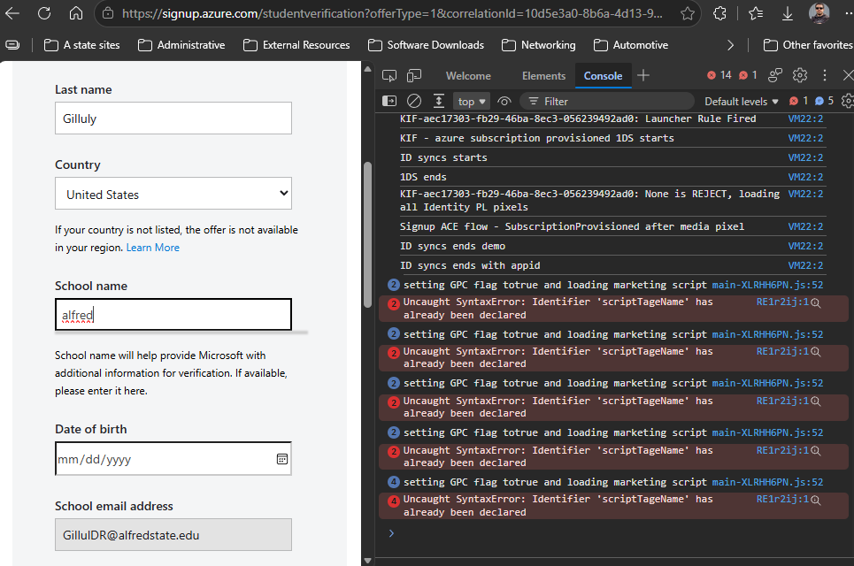This screenshot has height=566, width=854.
Task: Open the Extensions puzzle icon
Action: click(720, 13)
